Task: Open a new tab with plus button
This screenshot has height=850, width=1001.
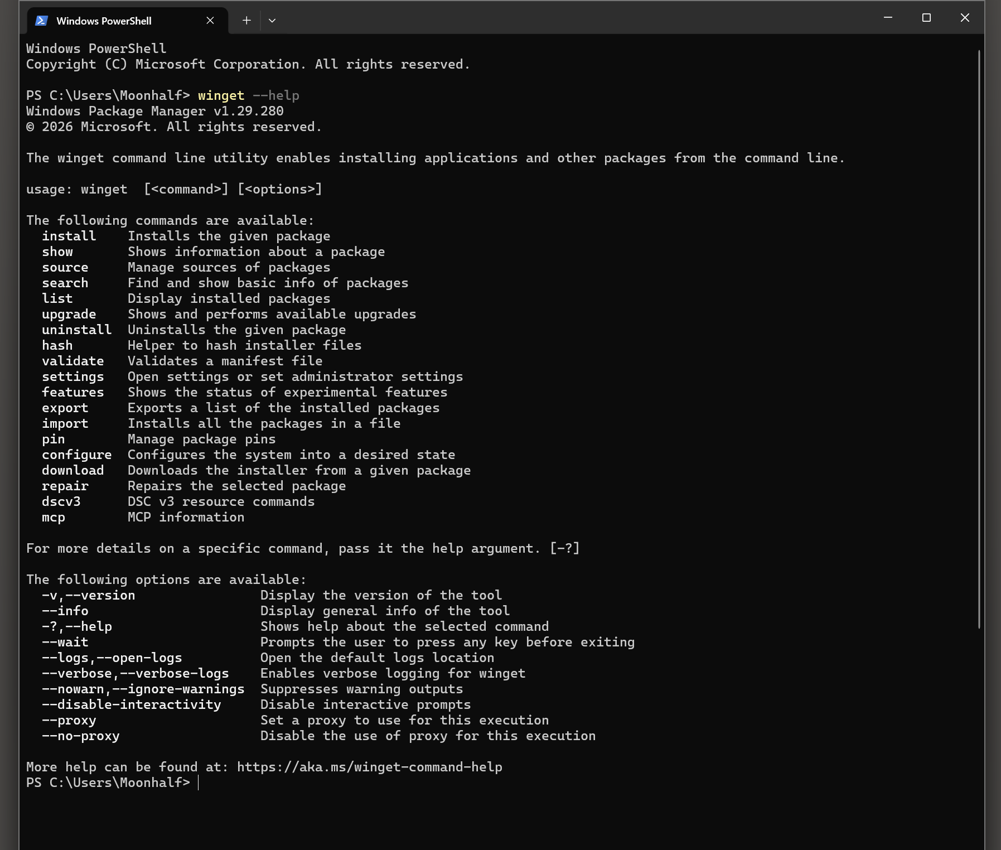Action: [x=246, y=21]
